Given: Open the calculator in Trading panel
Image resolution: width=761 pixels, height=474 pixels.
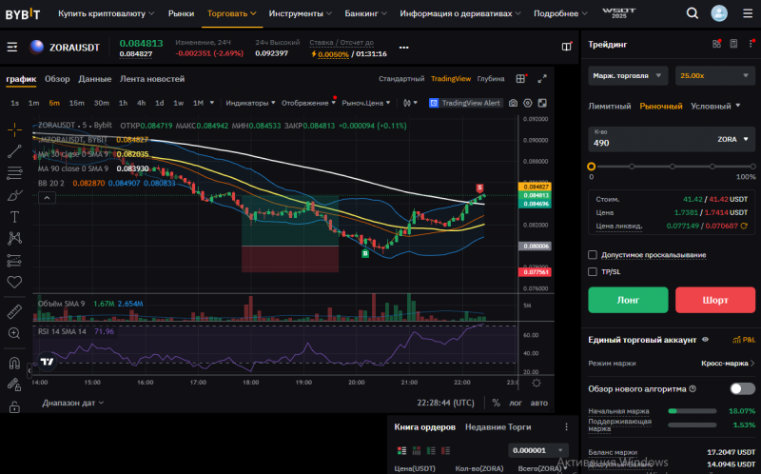Looking at the screenshot, I should tap(733, 44).
